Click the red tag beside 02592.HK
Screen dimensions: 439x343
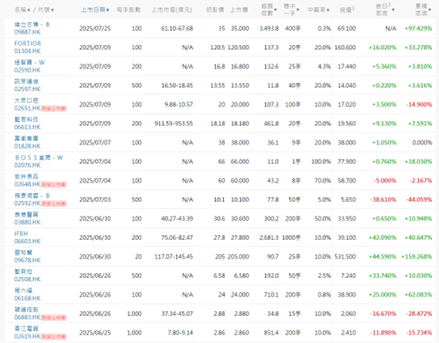[54, 203]
